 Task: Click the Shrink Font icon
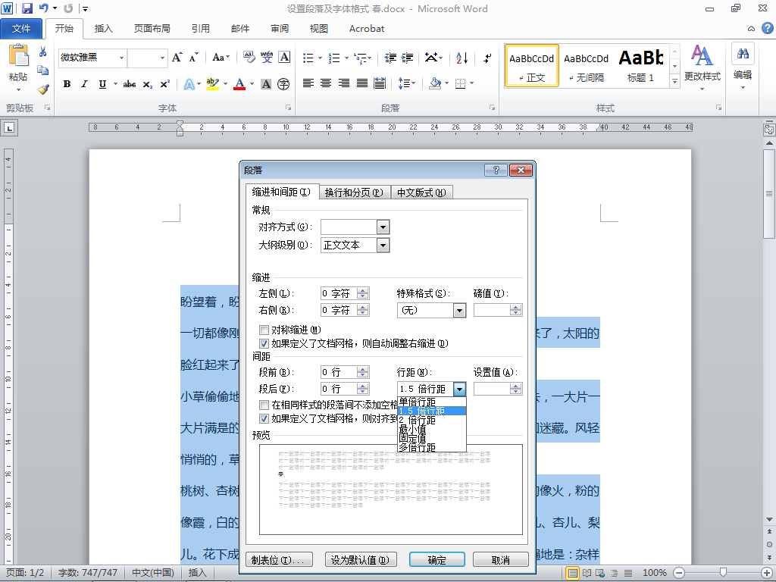pyautogui.click(x=193, y=58)
